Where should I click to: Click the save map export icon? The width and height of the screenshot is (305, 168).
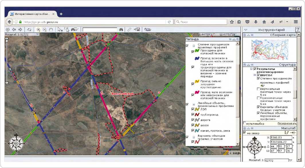[x=137, y=30]
